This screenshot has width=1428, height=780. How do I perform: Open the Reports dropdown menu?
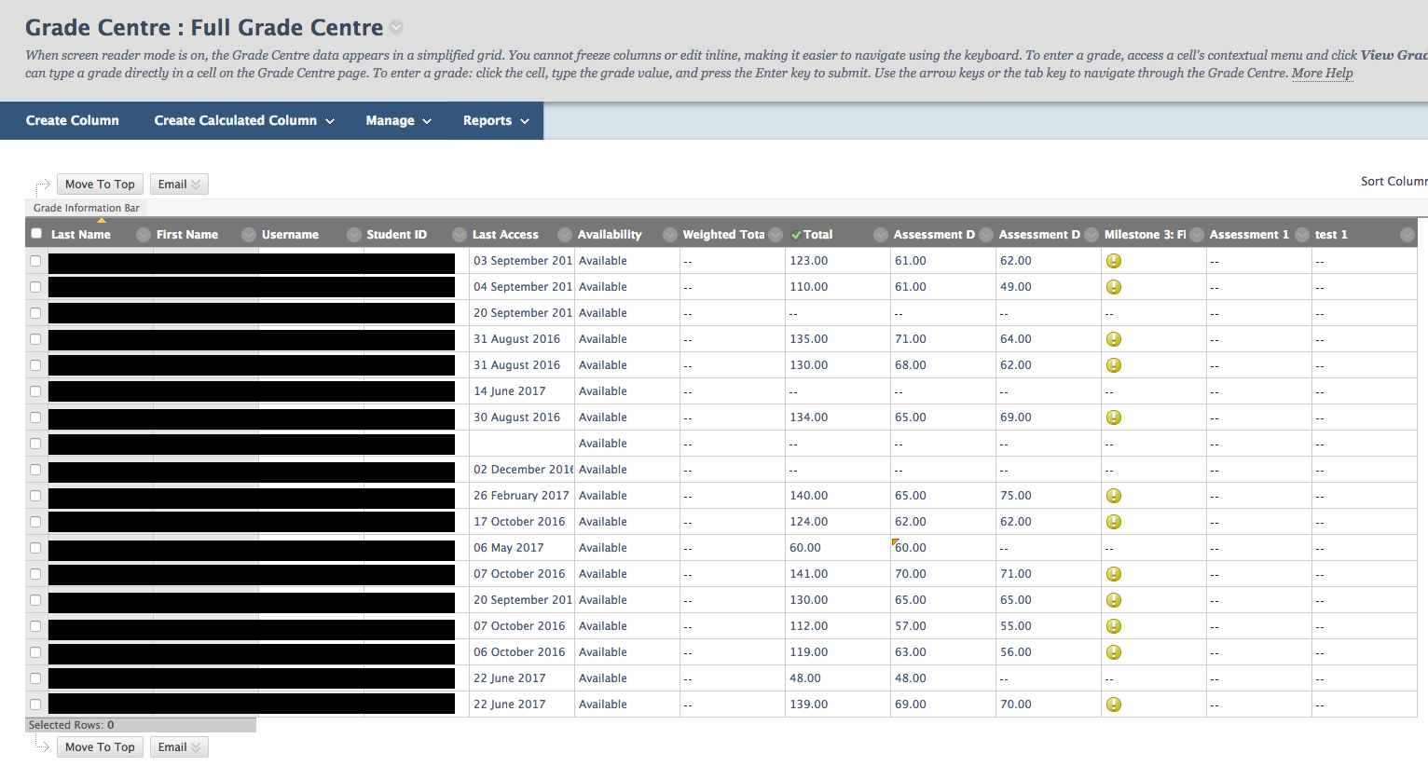(496, 121)
